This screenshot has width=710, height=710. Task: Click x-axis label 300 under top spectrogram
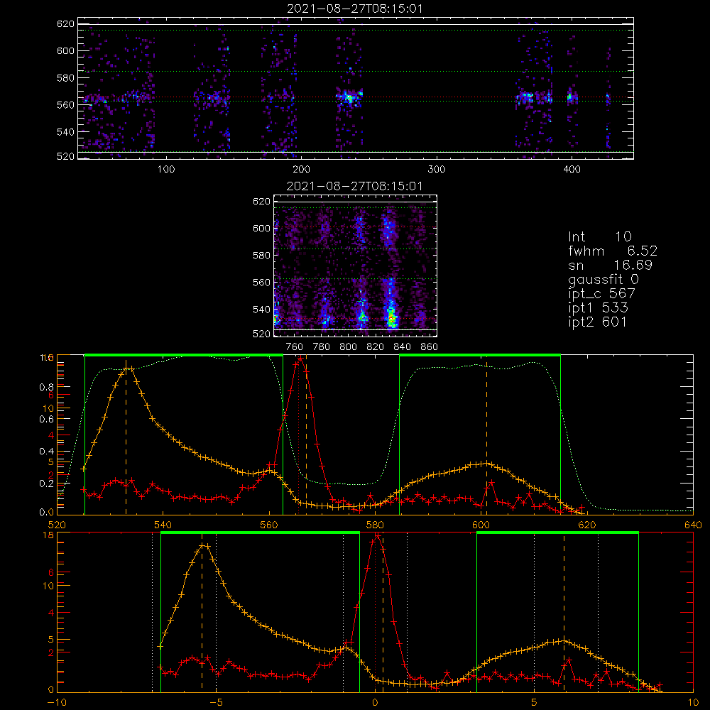(x=437, y=170)
